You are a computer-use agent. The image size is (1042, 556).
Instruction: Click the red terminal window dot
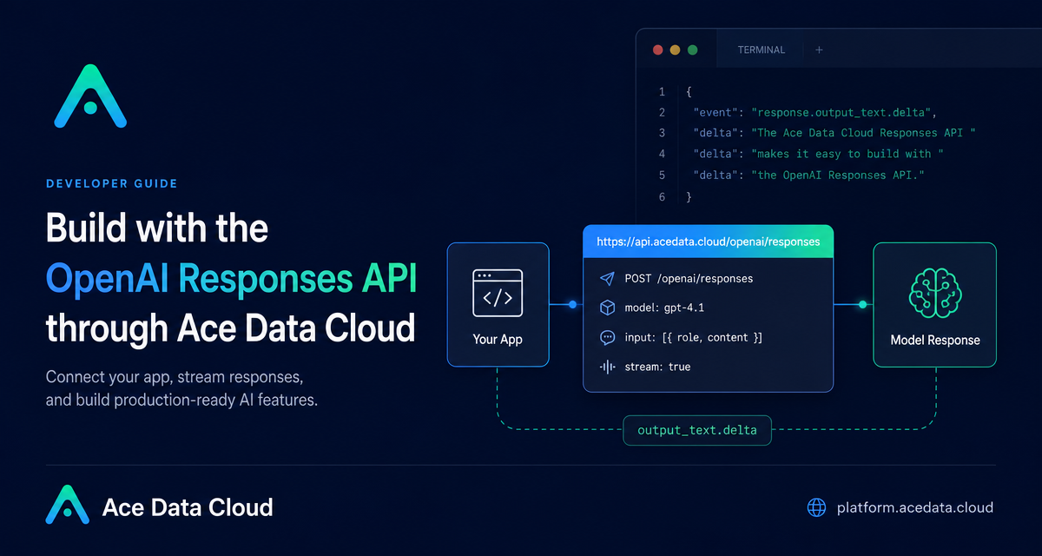pyautogui.click(x=657, y=50)
